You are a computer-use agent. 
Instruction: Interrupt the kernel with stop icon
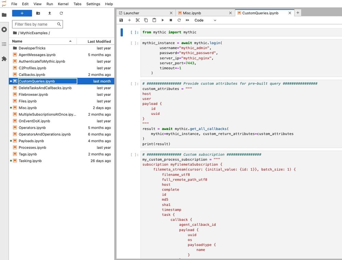[171, 20]
